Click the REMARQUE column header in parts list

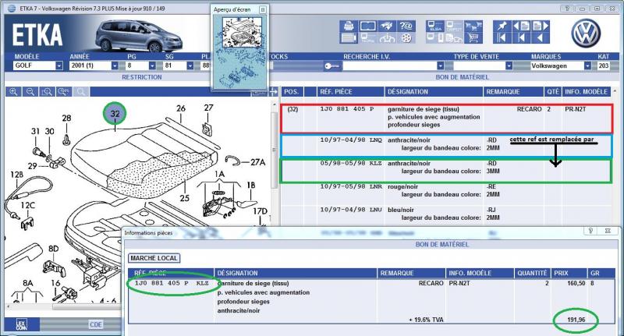coord(513,92)
